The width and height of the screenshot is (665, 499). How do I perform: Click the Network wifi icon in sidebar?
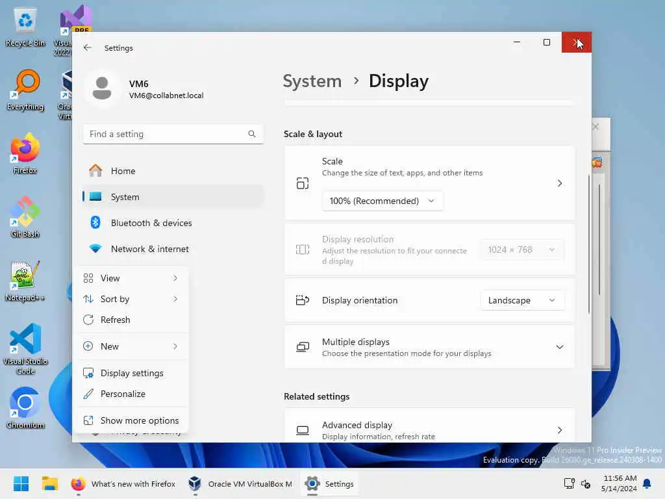(x=95, y=249)
